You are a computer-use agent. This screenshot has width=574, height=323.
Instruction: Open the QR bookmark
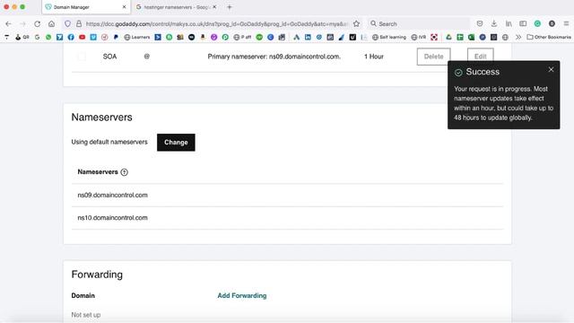[x=22, y=37]
